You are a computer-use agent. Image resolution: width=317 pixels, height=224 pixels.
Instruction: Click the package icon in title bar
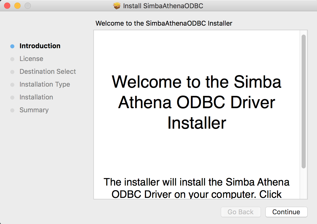point(117,6)
